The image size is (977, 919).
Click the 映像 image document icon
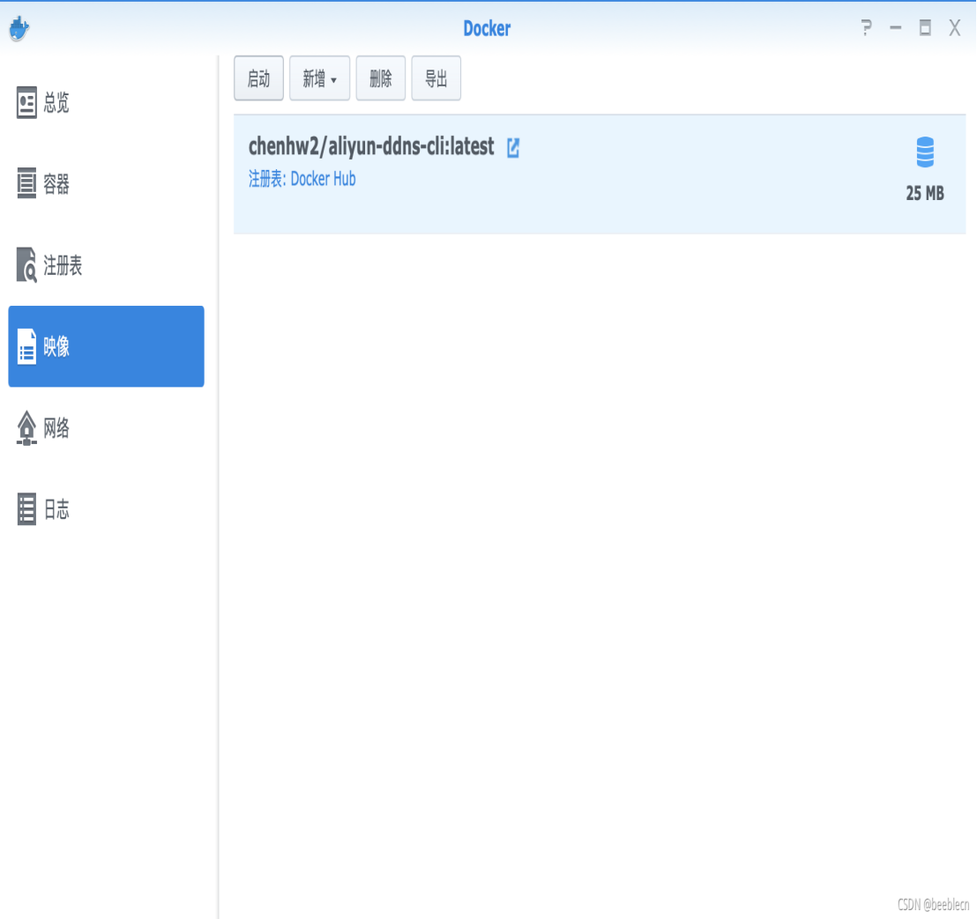pyautogui.click(x=26, y=346)
